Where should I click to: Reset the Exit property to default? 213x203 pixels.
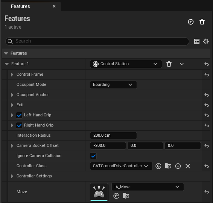[207, 105]
